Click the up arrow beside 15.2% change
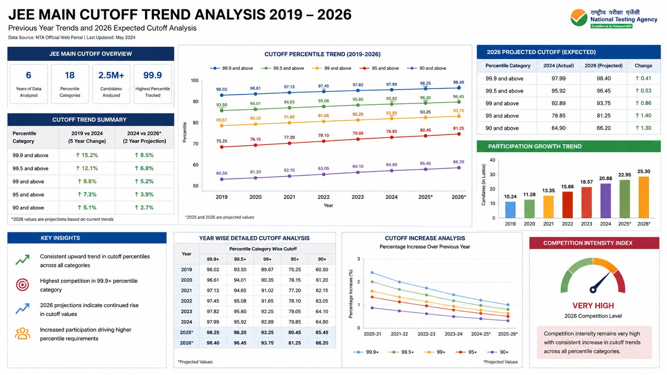Screen dimensions: 667x375 coord(78,155)
